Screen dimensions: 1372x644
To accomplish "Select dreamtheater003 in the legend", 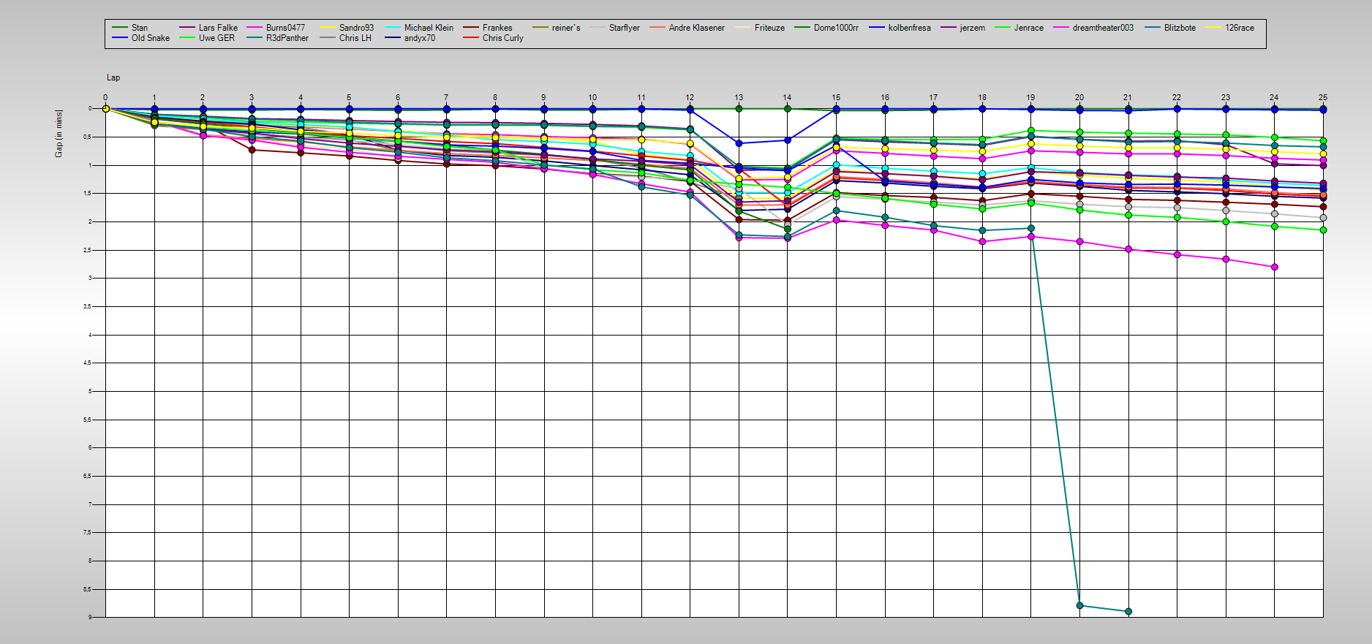I will (x=1103, y=28).
